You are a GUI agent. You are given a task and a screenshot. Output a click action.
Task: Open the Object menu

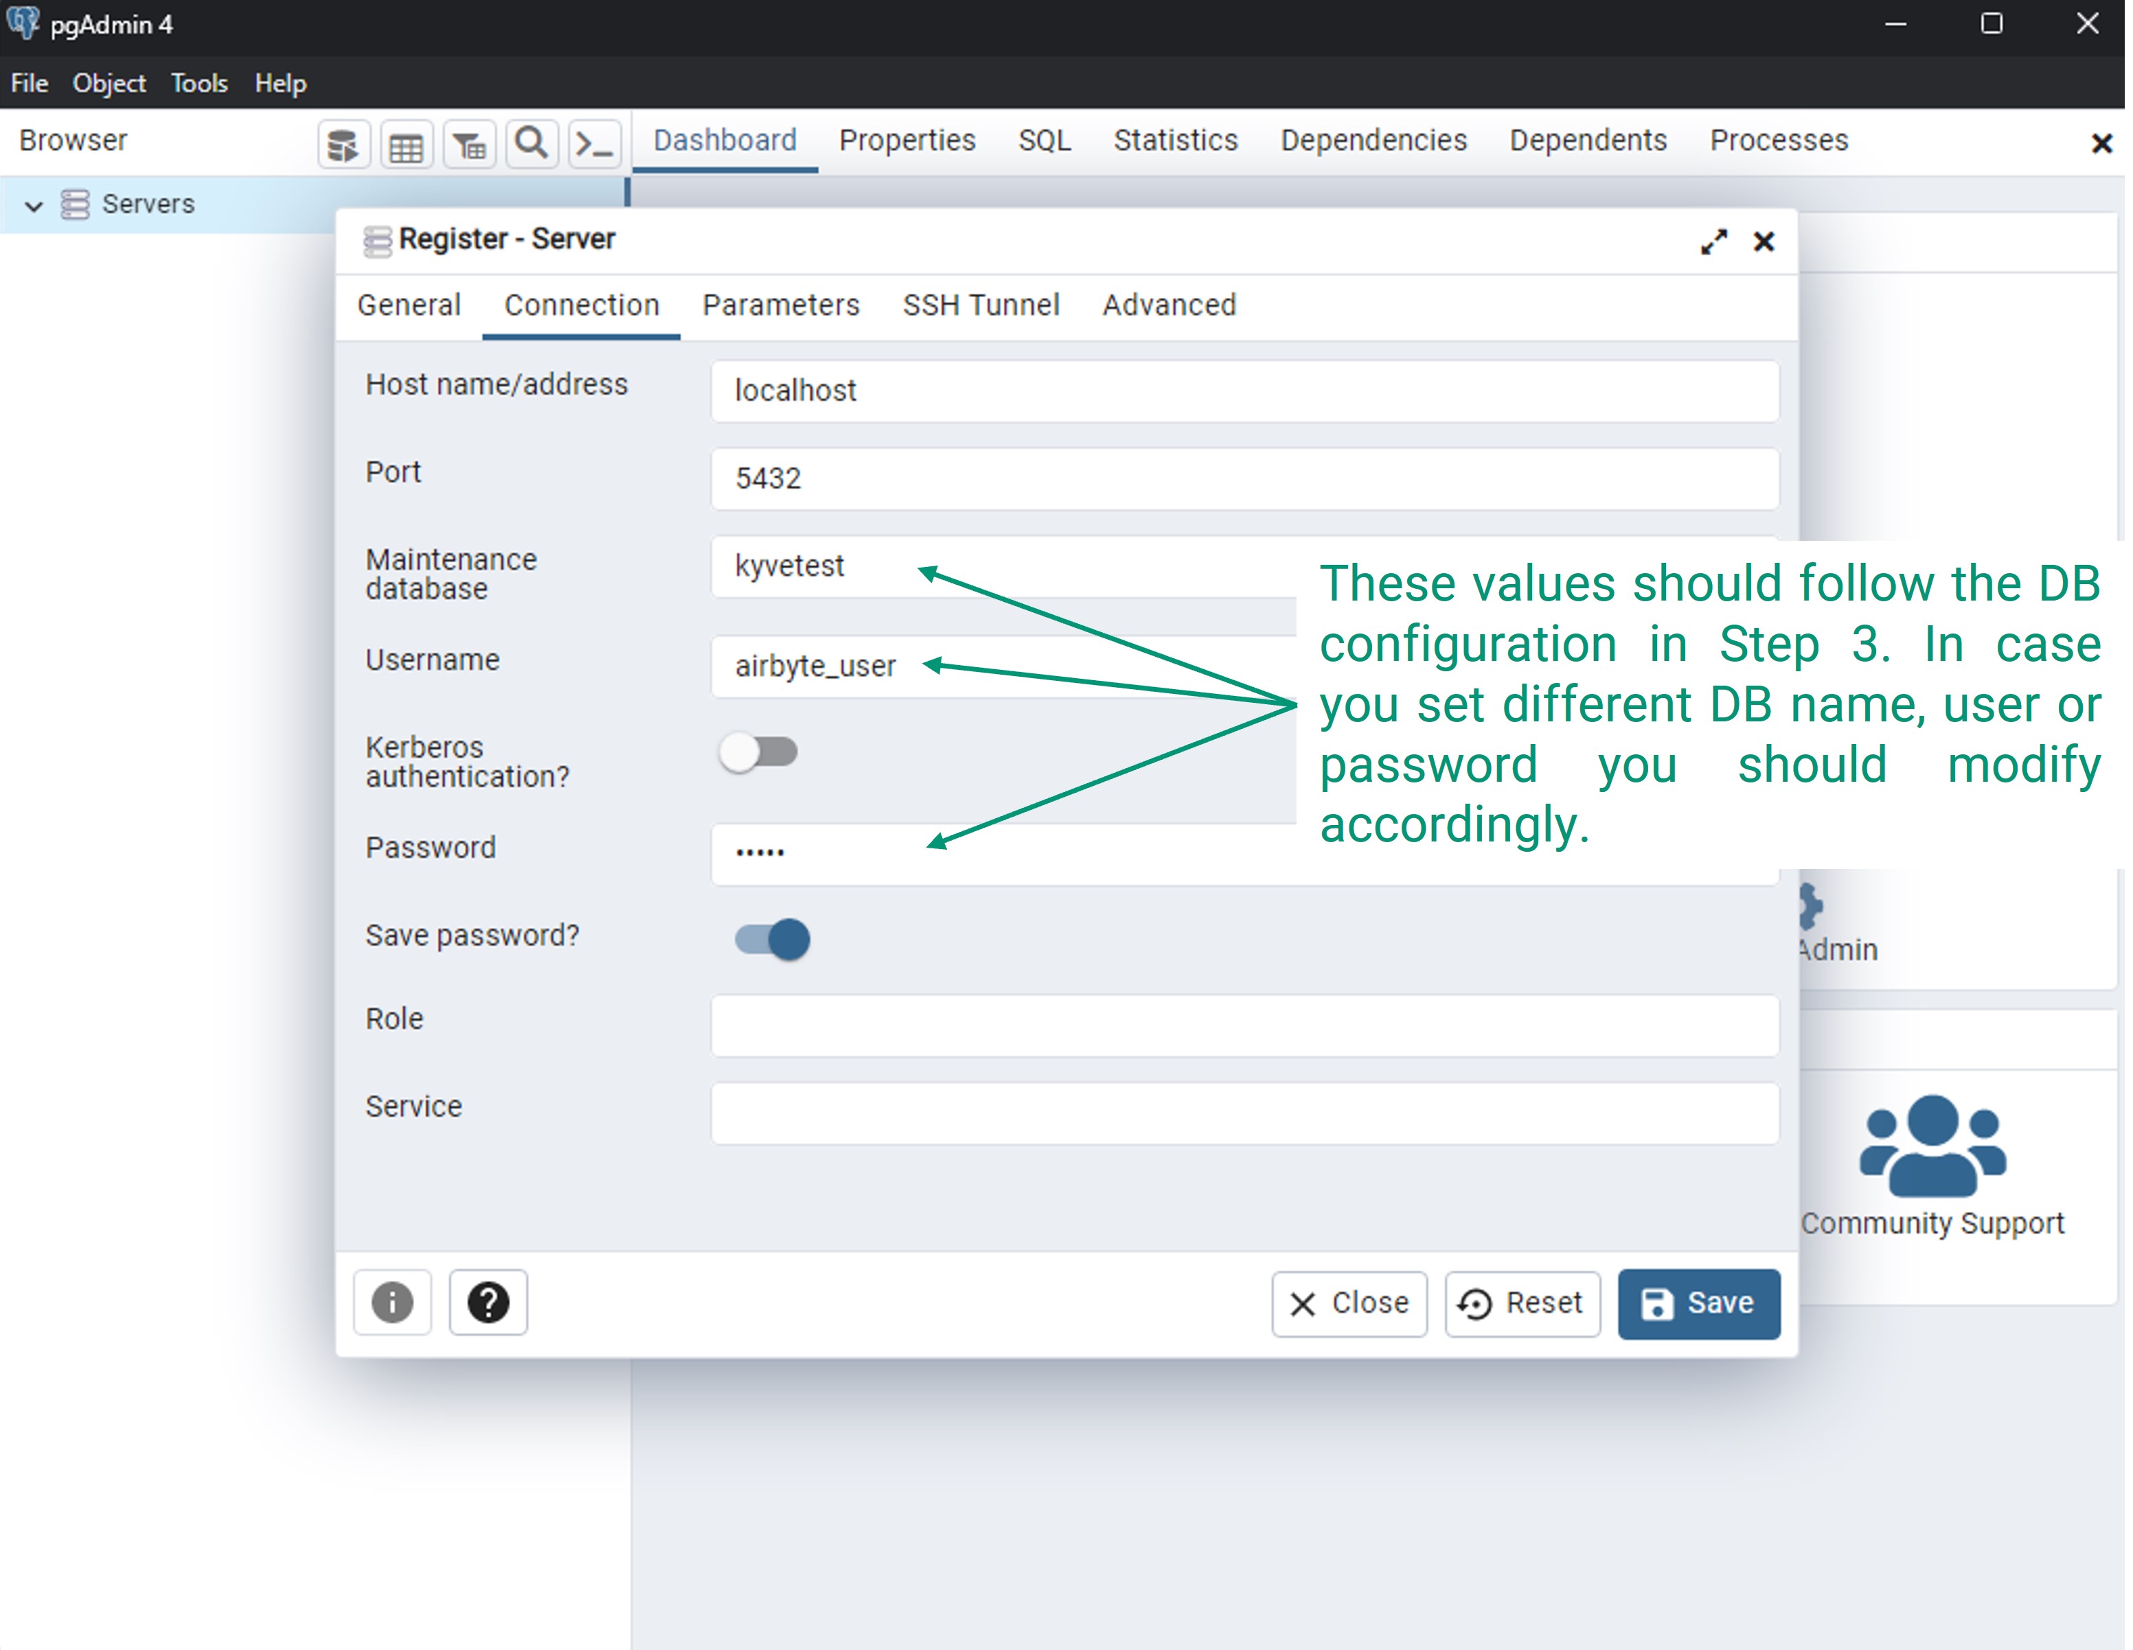click(109, 83)
